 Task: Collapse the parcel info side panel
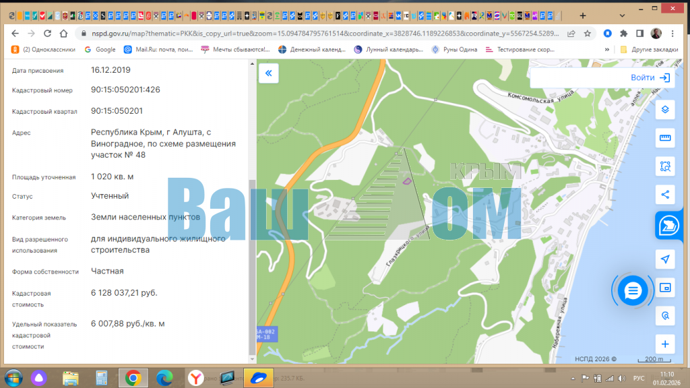point(268,73)
